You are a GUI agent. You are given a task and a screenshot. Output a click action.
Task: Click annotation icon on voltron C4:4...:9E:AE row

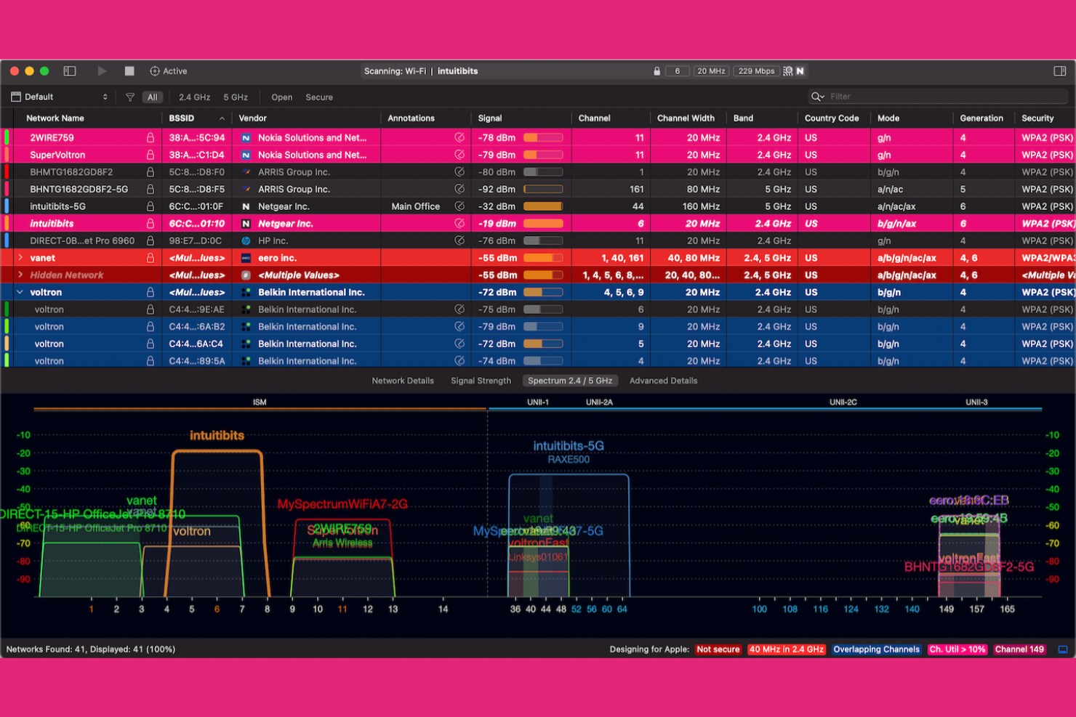click(459, 309)
